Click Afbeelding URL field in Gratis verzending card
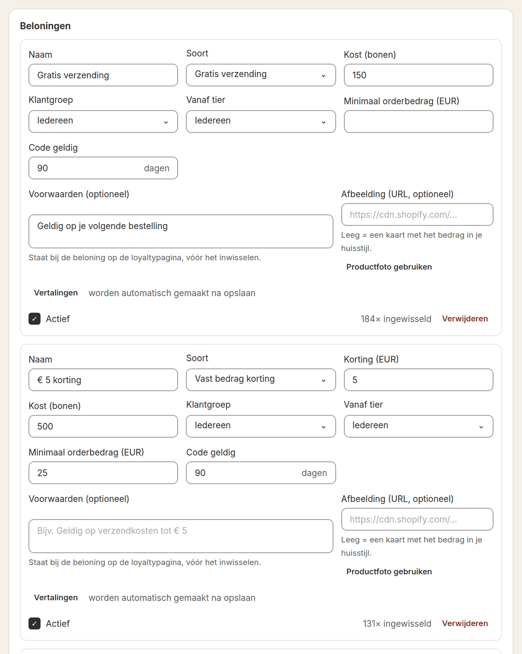 tap(417, 214)
